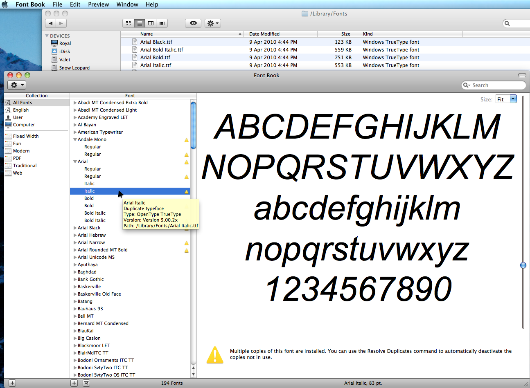This screenshot has height=388, width=530.
Task: Choose the Traditional collection icon
Action: coord(8,166)
